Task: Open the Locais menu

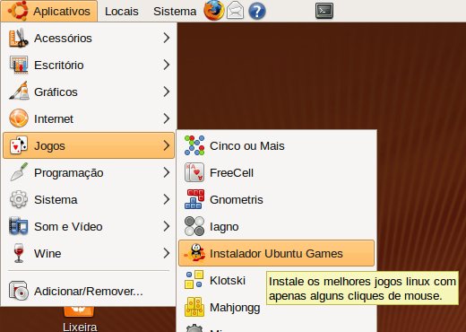Action: [x=122, y=11]
